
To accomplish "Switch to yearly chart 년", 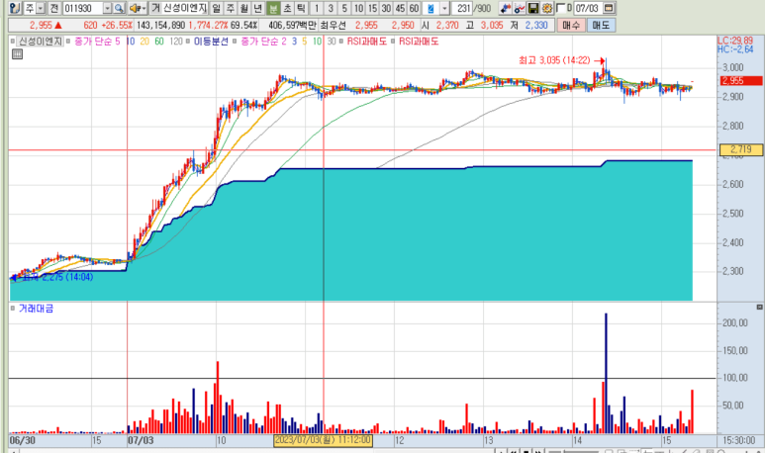I will pyautogui.click(x=258, y=8).
